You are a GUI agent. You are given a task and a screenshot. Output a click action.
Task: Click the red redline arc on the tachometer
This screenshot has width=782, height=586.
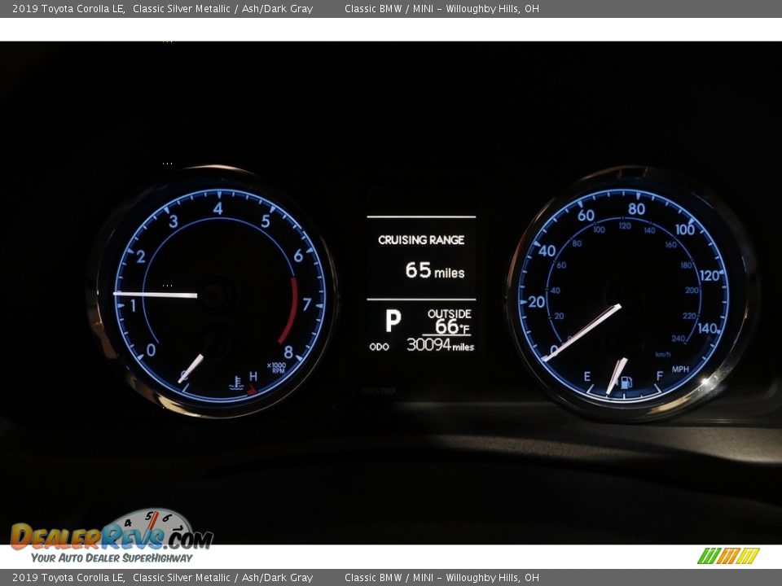pos(288,311)
